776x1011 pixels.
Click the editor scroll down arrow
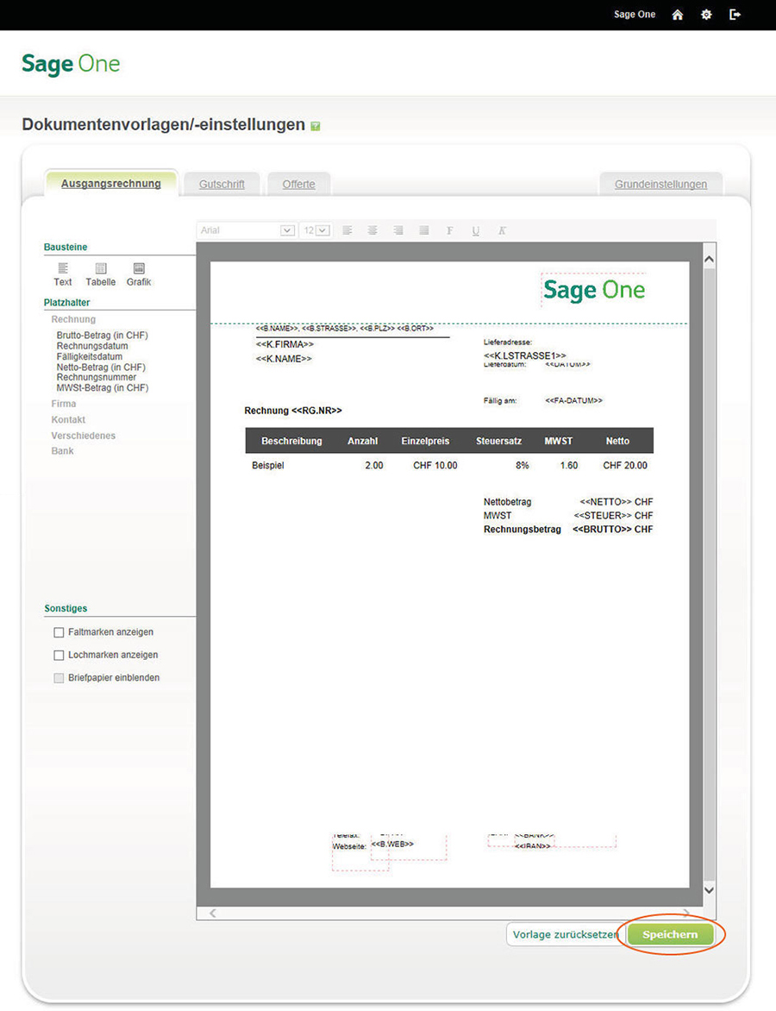pyautogui.click(x=709, y=890)
